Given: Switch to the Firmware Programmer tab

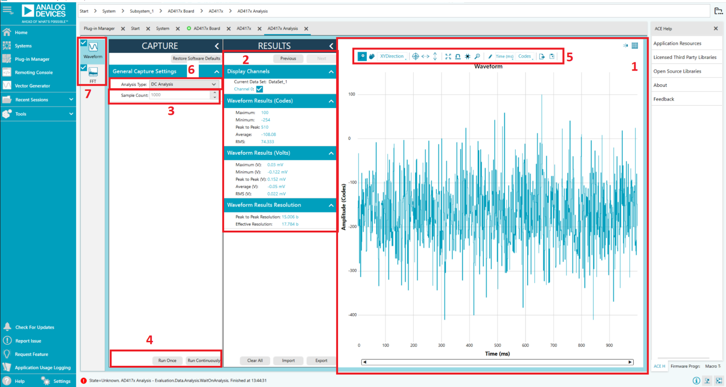Looking at the screenshot, I should pos(685,366).
